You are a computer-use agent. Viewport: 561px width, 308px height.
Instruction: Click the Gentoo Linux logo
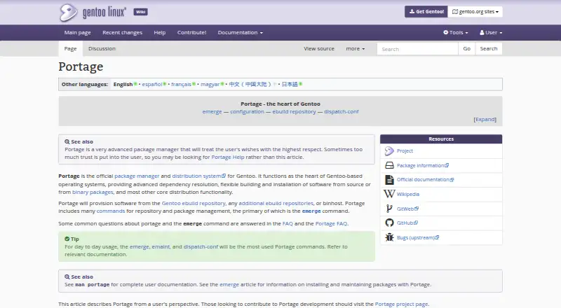pyautogui.click(x=93, y=12)
